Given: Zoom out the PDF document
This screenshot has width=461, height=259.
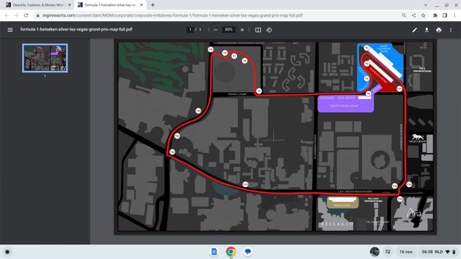Looking at the screenshot, I should (x=216, y=29).
